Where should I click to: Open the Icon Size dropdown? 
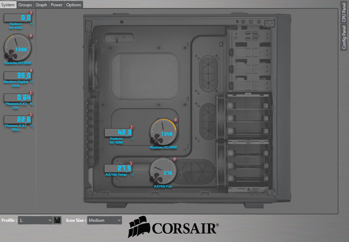(x=105, y=220)
